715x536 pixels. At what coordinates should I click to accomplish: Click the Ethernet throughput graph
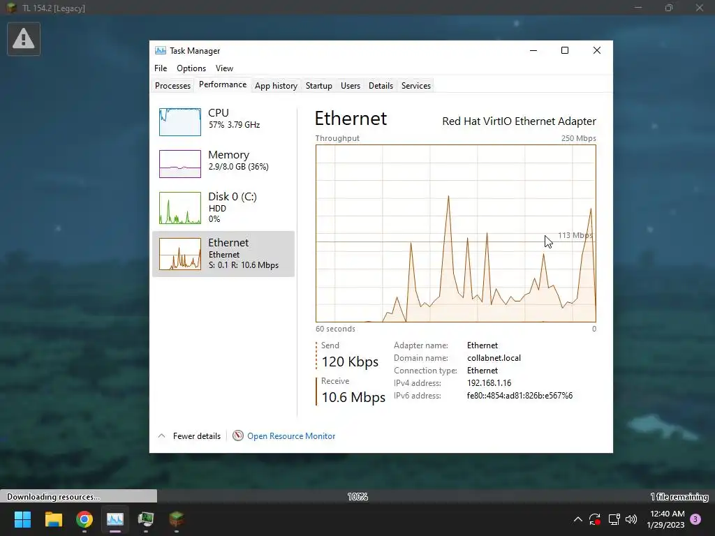coord(455,233)
